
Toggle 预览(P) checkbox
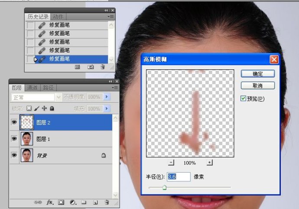(x=243, y=98)
